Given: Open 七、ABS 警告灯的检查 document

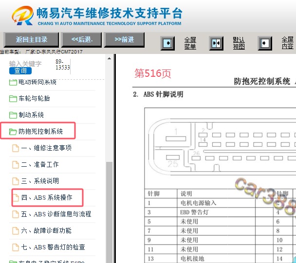Looking at the screenshot, I should [x=53, y=247].
